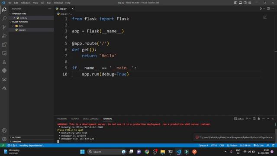
Task: Open remote window indicator in status bar
Action: click(3, 146)
